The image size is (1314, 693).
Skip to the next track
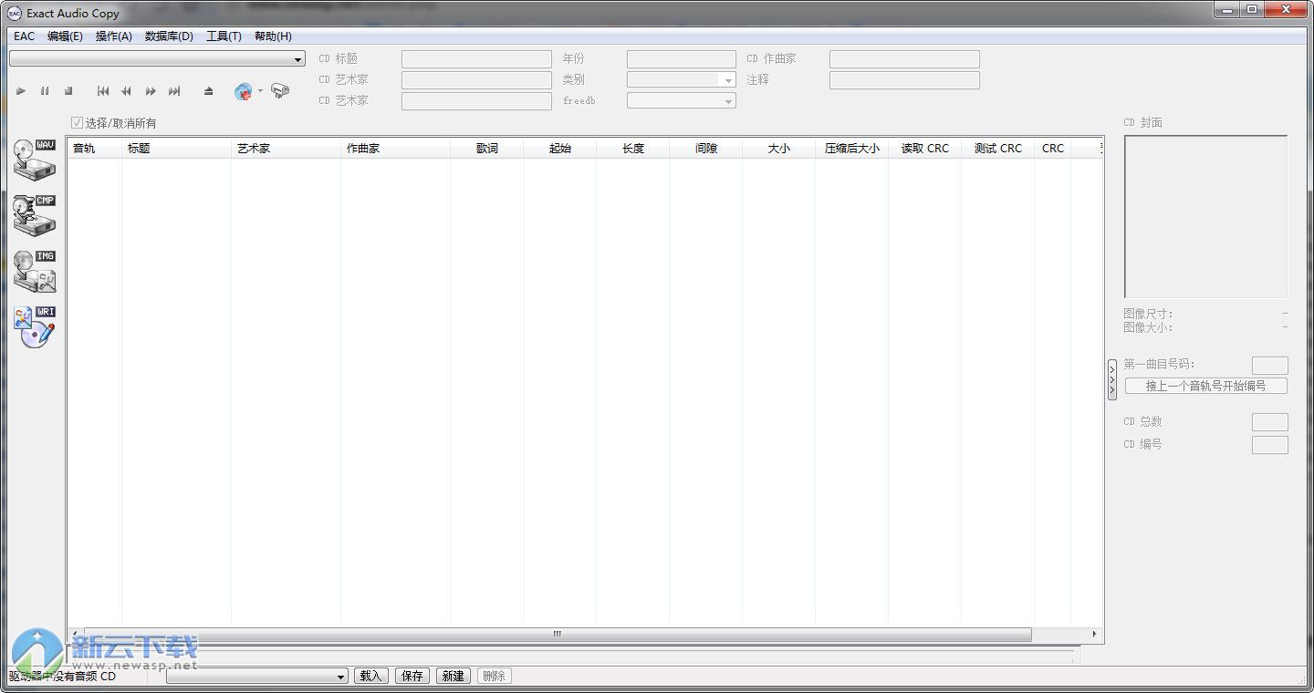tap(174, 91)
